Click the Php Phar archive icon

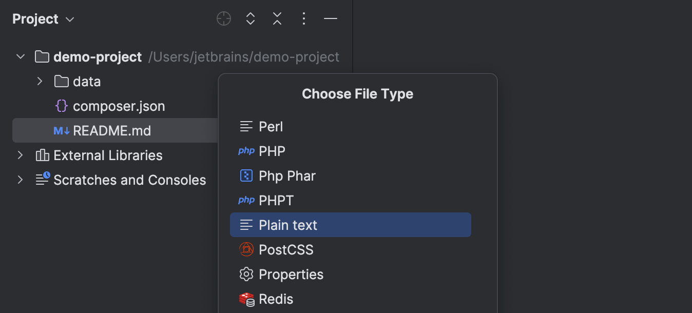coord(246,175)
